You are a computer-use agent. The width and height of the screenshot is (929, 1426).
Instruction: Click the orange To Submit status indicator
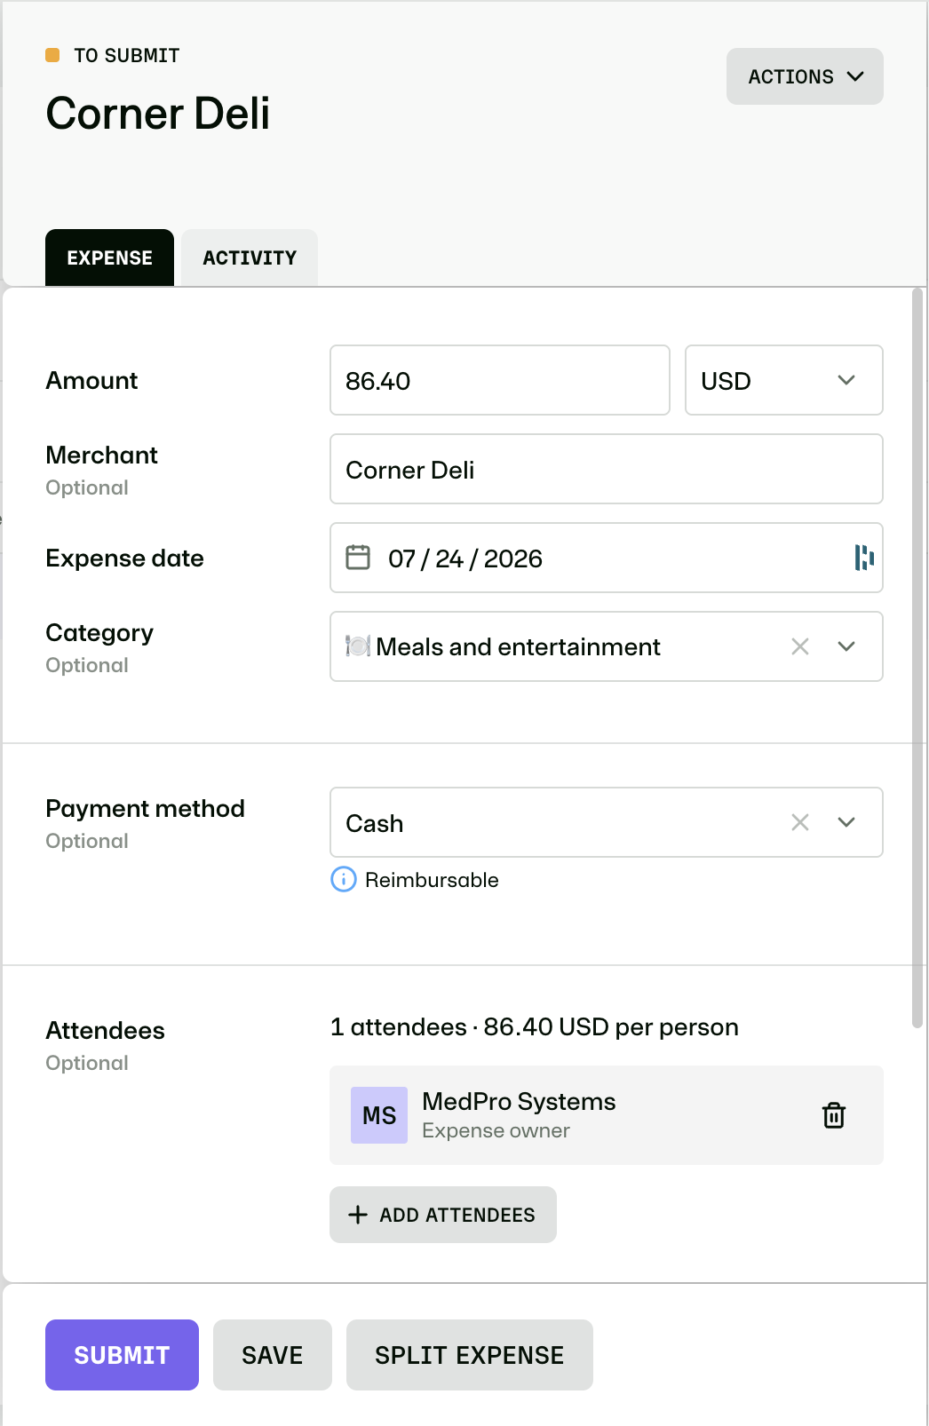click(52, 55)
